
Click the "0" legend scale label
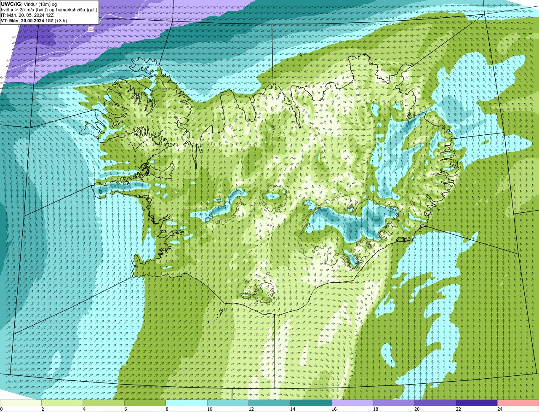point(2,409)
